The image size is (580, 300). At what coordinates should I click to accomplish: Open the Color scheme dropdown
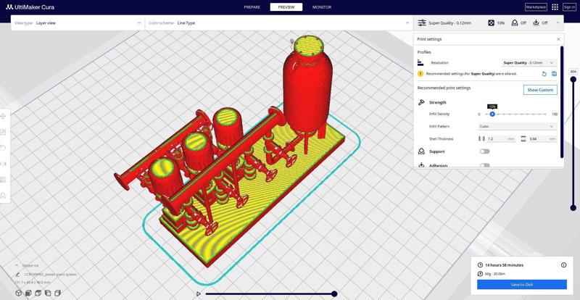pyautogui.click(x=279, y=23)
